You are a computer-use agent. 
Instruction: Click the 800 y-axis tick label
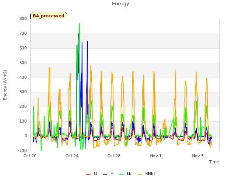[x=23, y=18]
